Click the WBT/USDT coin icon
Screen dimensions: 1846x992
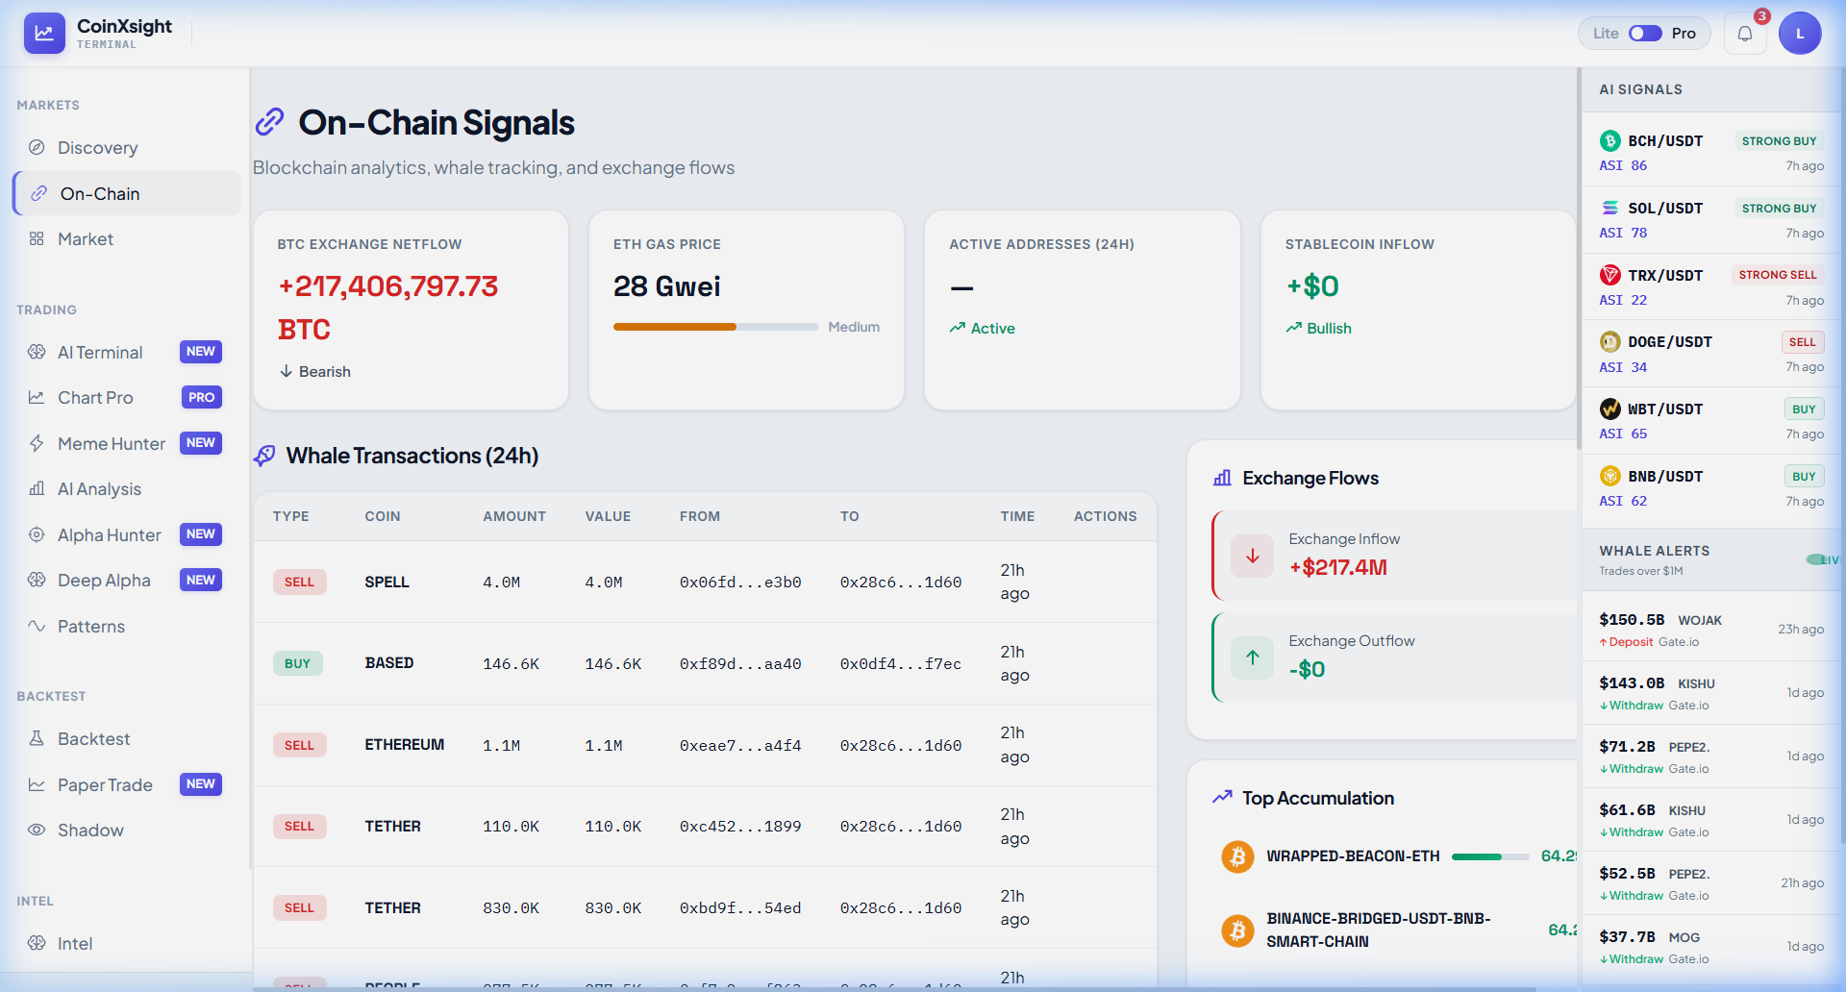[1609, 409]
